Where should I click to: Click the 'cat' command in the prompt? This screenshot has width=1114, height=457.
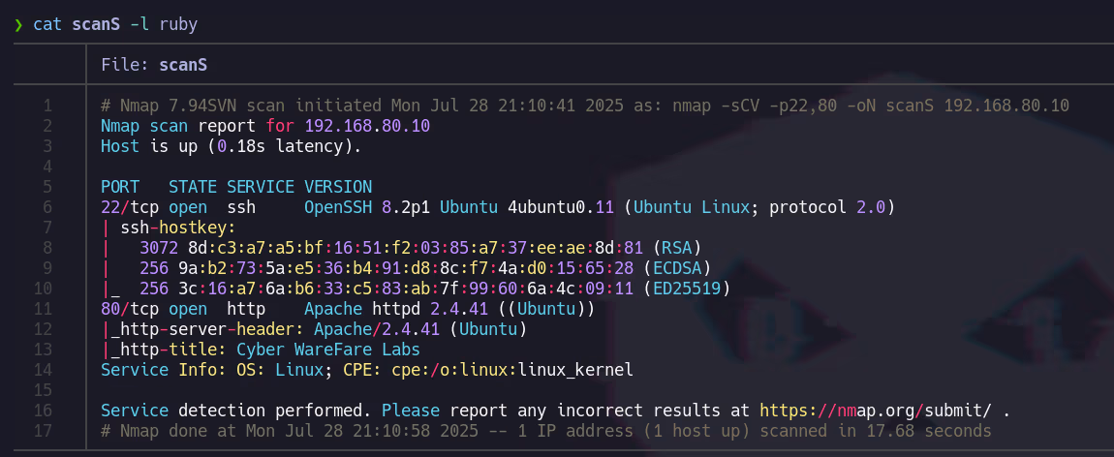pyautogui.click(x=47, y=24)
